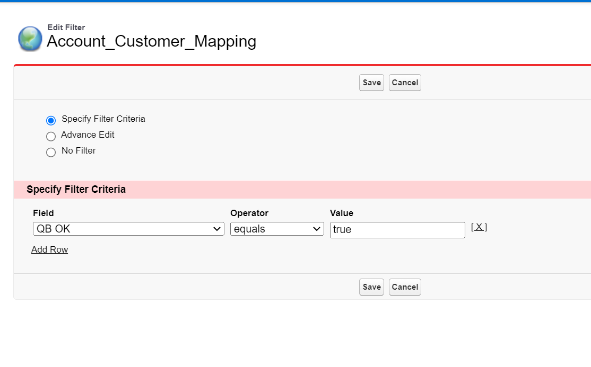Click the Advance Edit label text
The image size is (591, 367).
click(88, 135)
